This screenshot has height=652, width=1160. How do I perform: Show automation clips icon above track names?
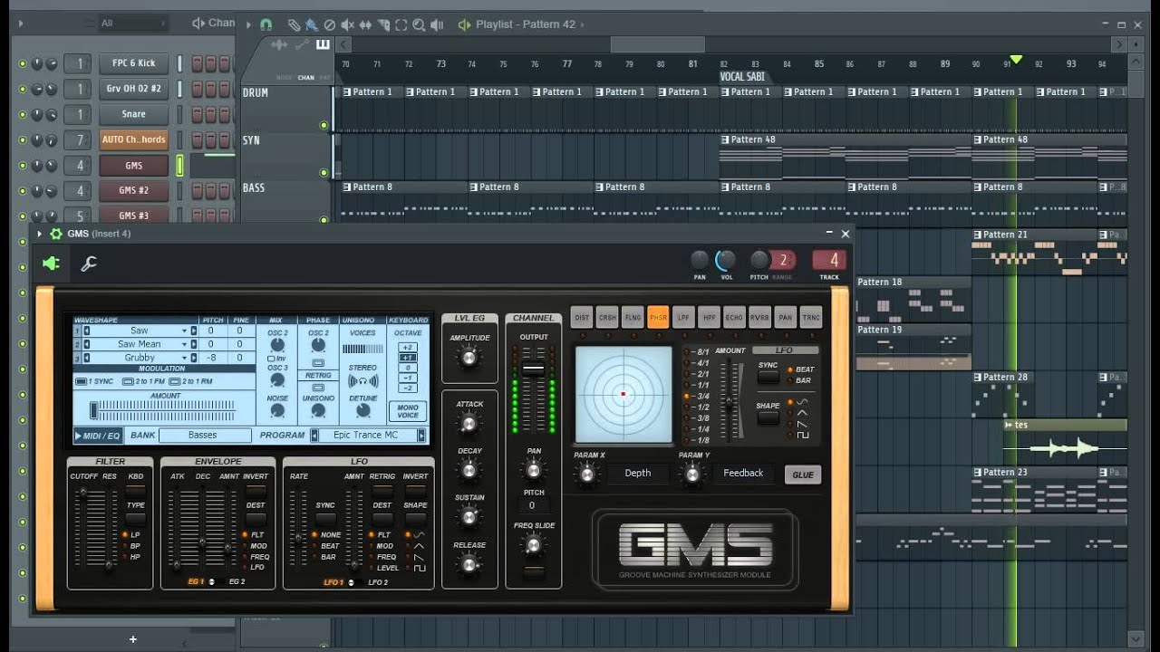pyautogui.click(x=302, y=44)
